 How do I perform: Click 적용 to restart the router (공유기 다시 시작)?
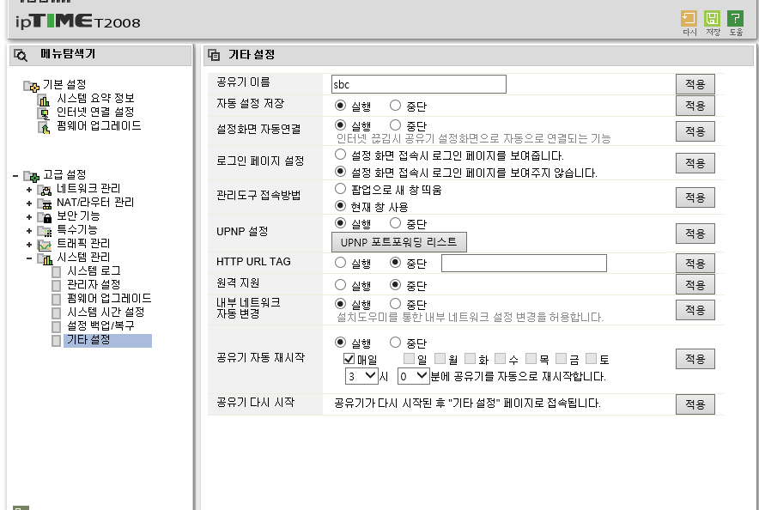(x=695, y=404)
